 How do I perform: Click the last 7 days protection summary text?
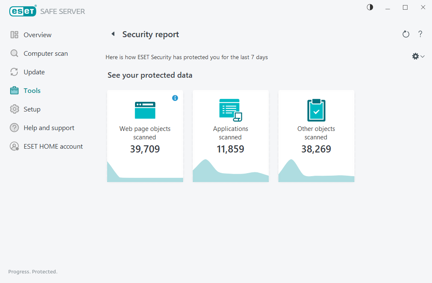click(x=186, y=57)
